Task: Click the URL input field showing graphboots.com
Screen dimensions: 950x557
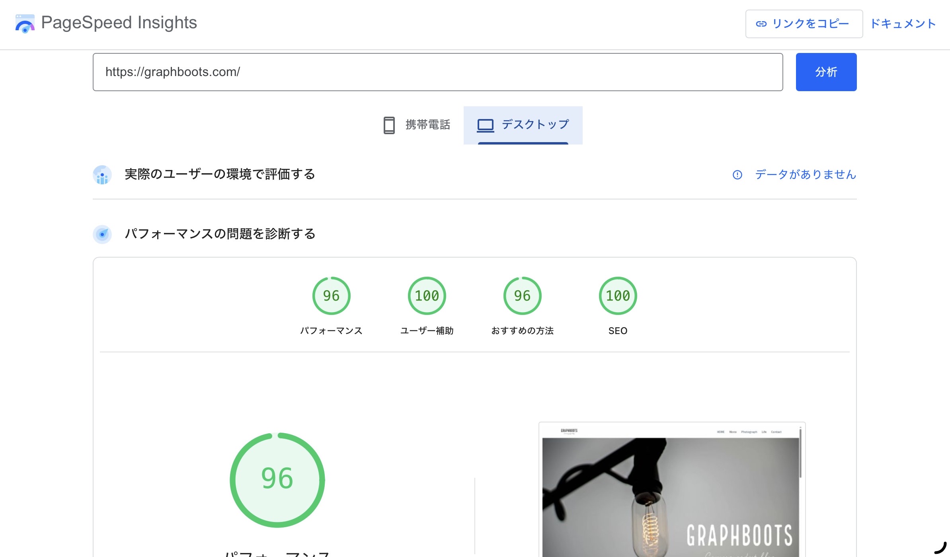Action: click(438, 72)
